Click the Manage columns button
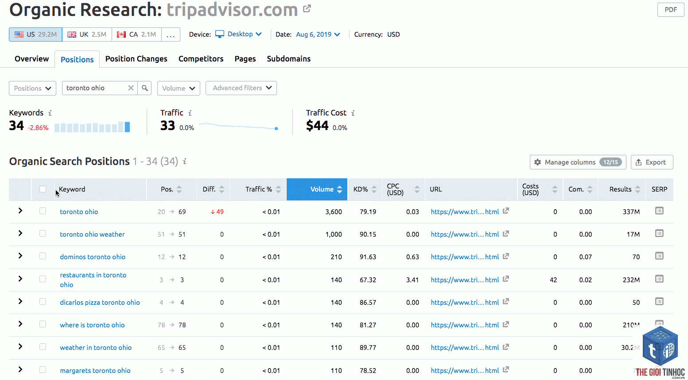This screenshot has height=380, width=688. click(578, 162)
